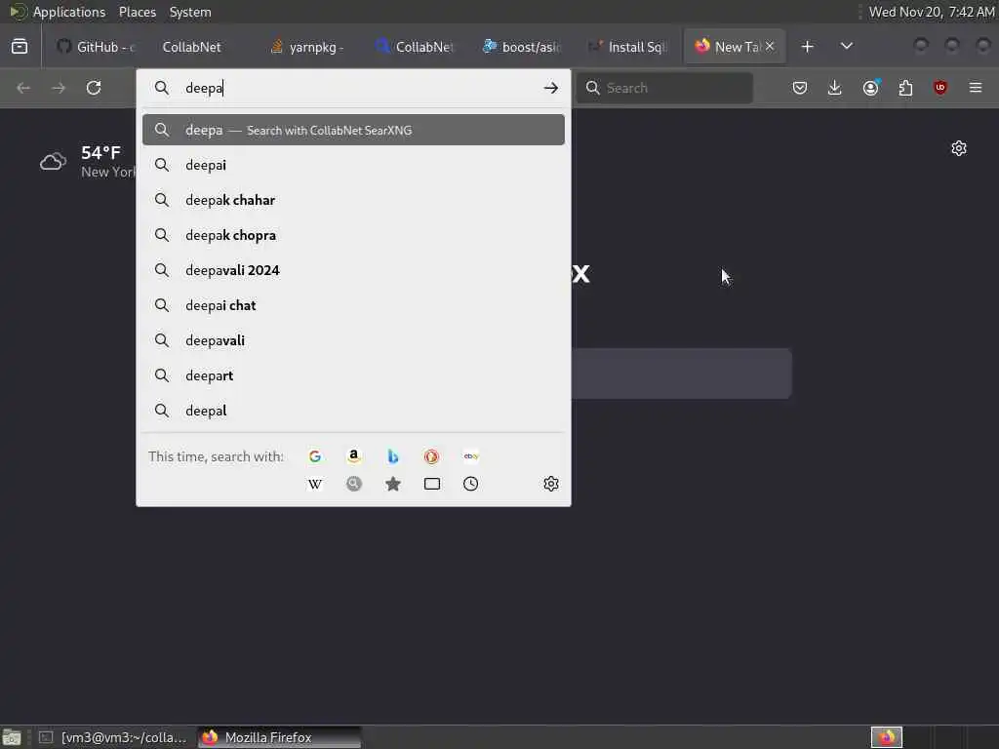This screenshot has width=999, height=749.
Task: Open search settings gear in dropdown
Action: 551,484
